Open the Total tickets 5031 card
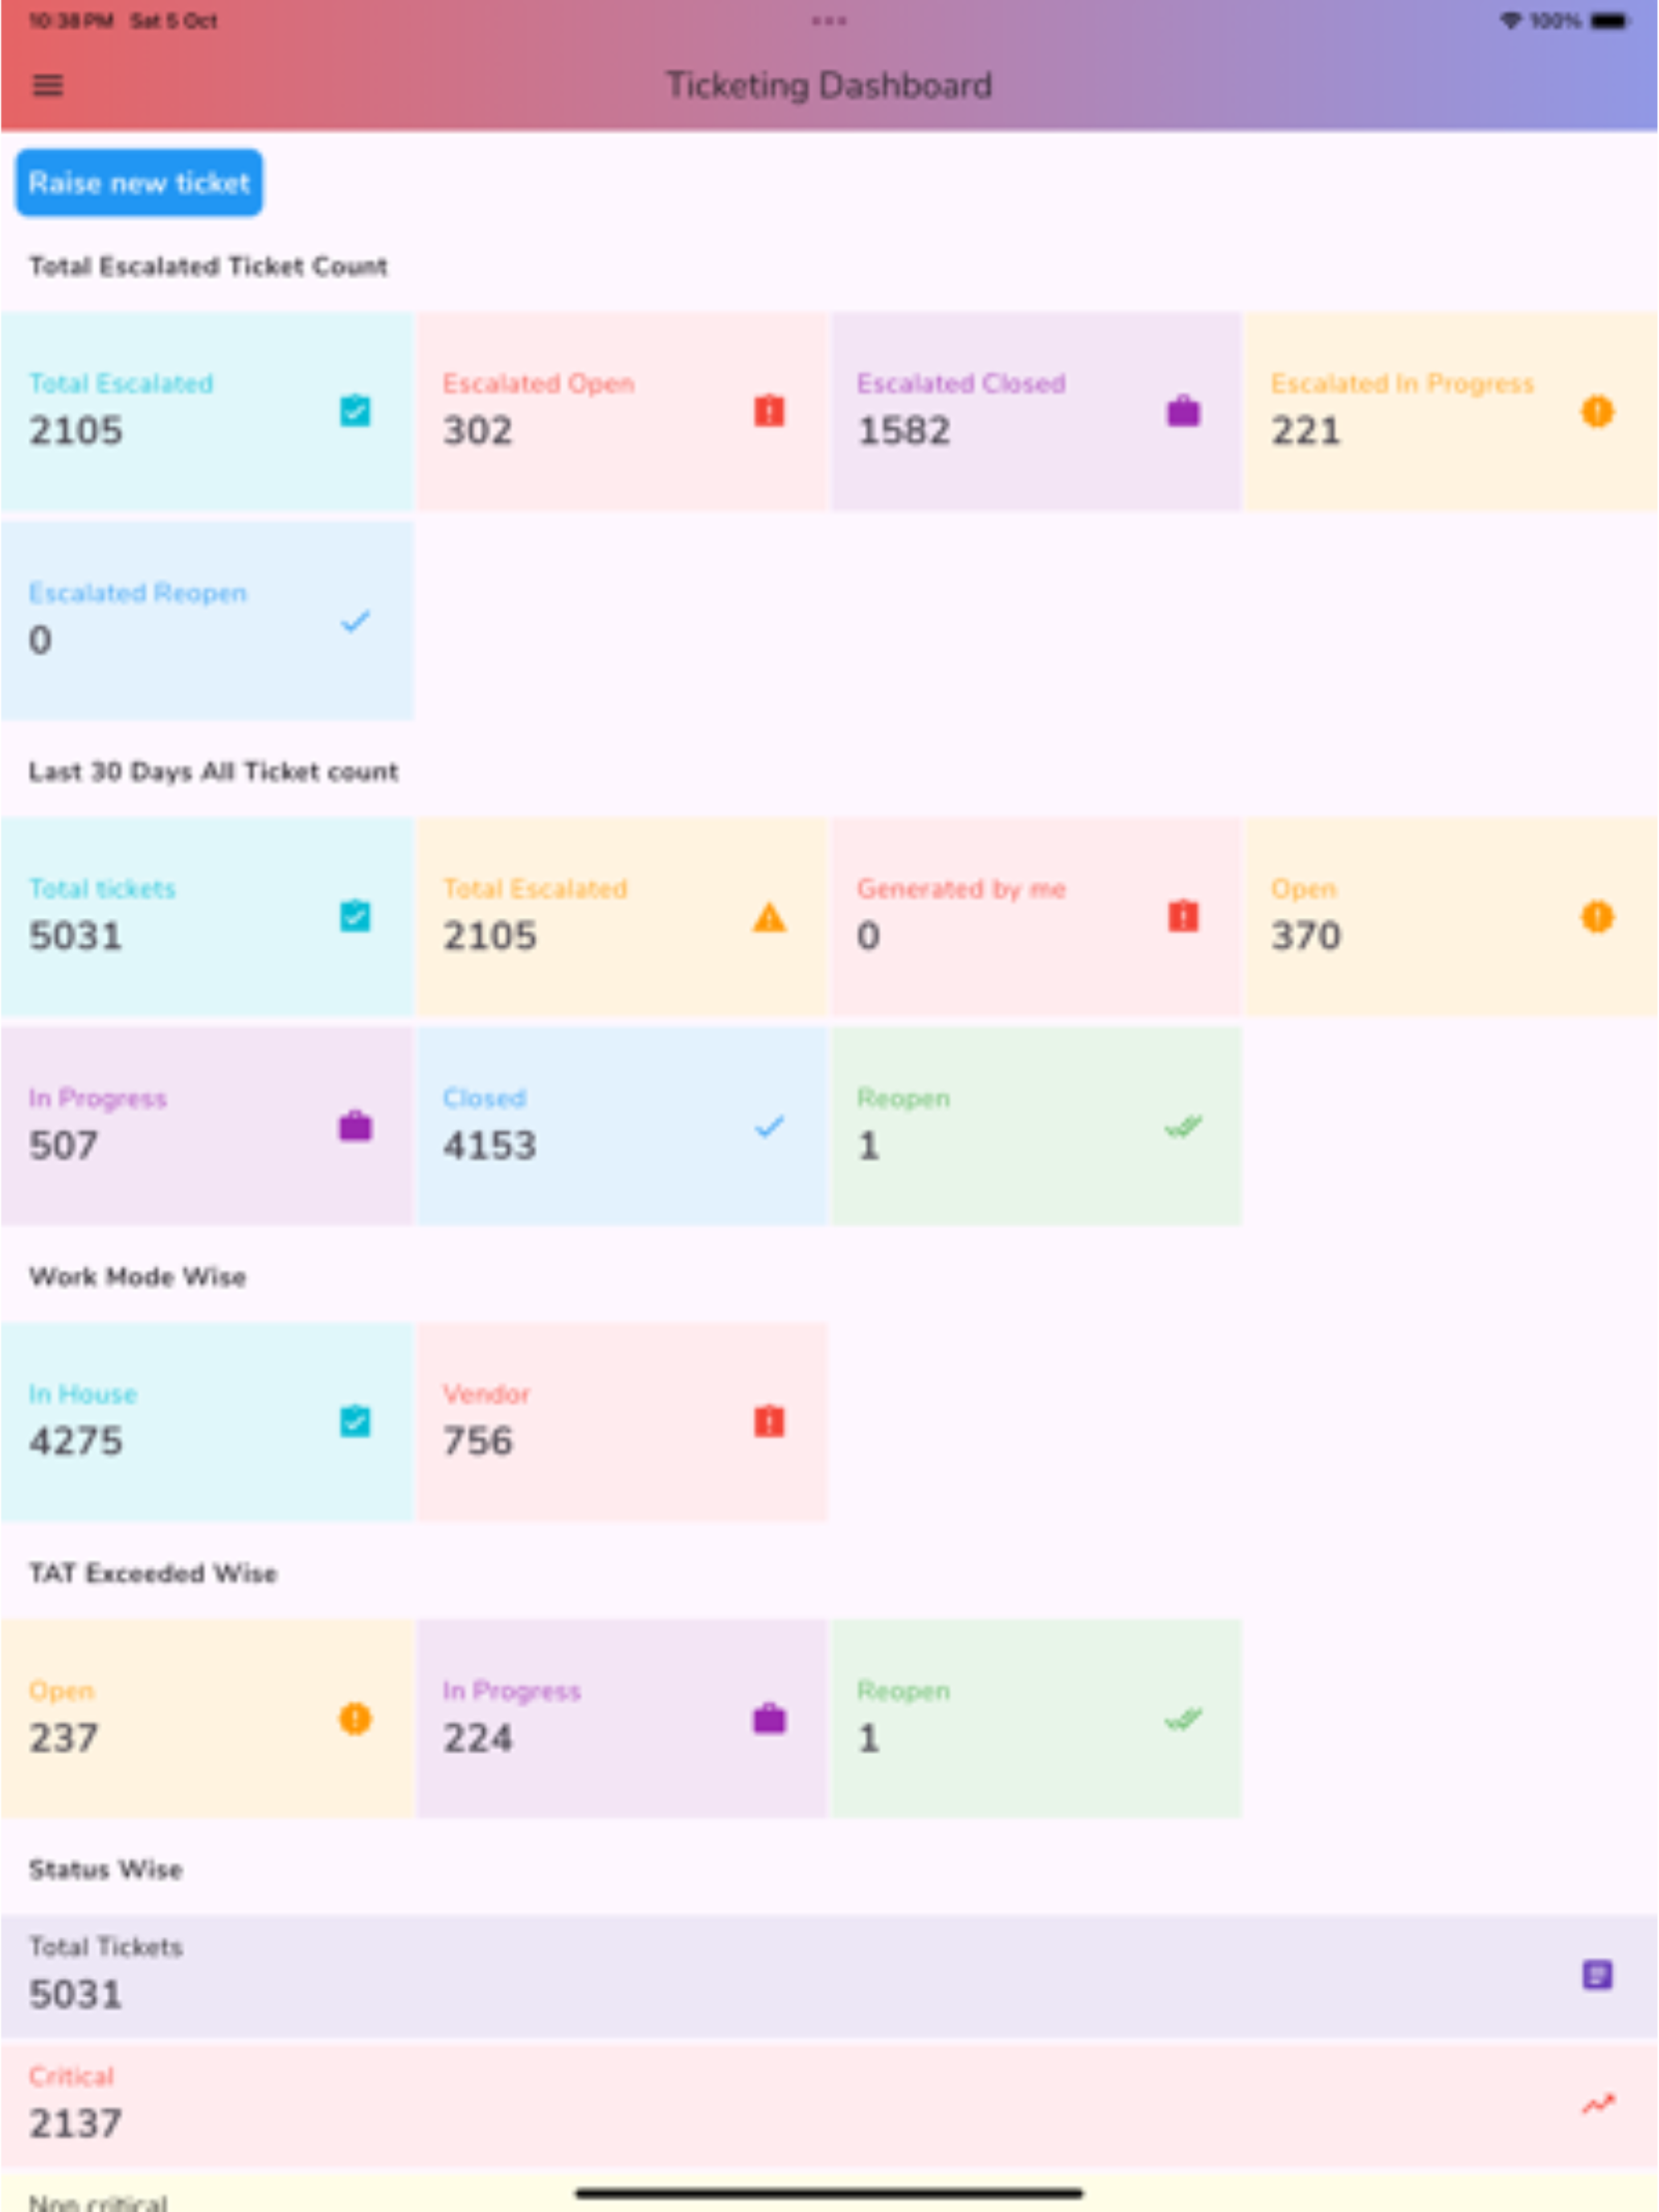Viewport: 1659px width, 2212px height. [x=207, y=916]
